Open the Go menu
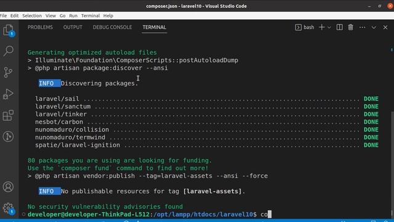Screen dimensions: 394x222 coord(63,15)
